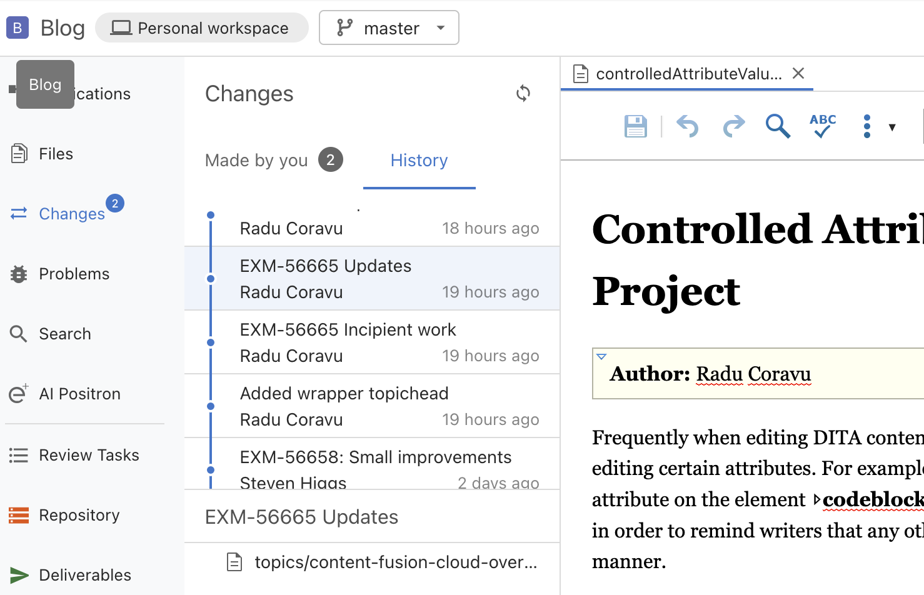The width and height of the screenshot is (924, 595).
Task: Click the Save icon in editor toolbar
Action: (x=635, y=126)
